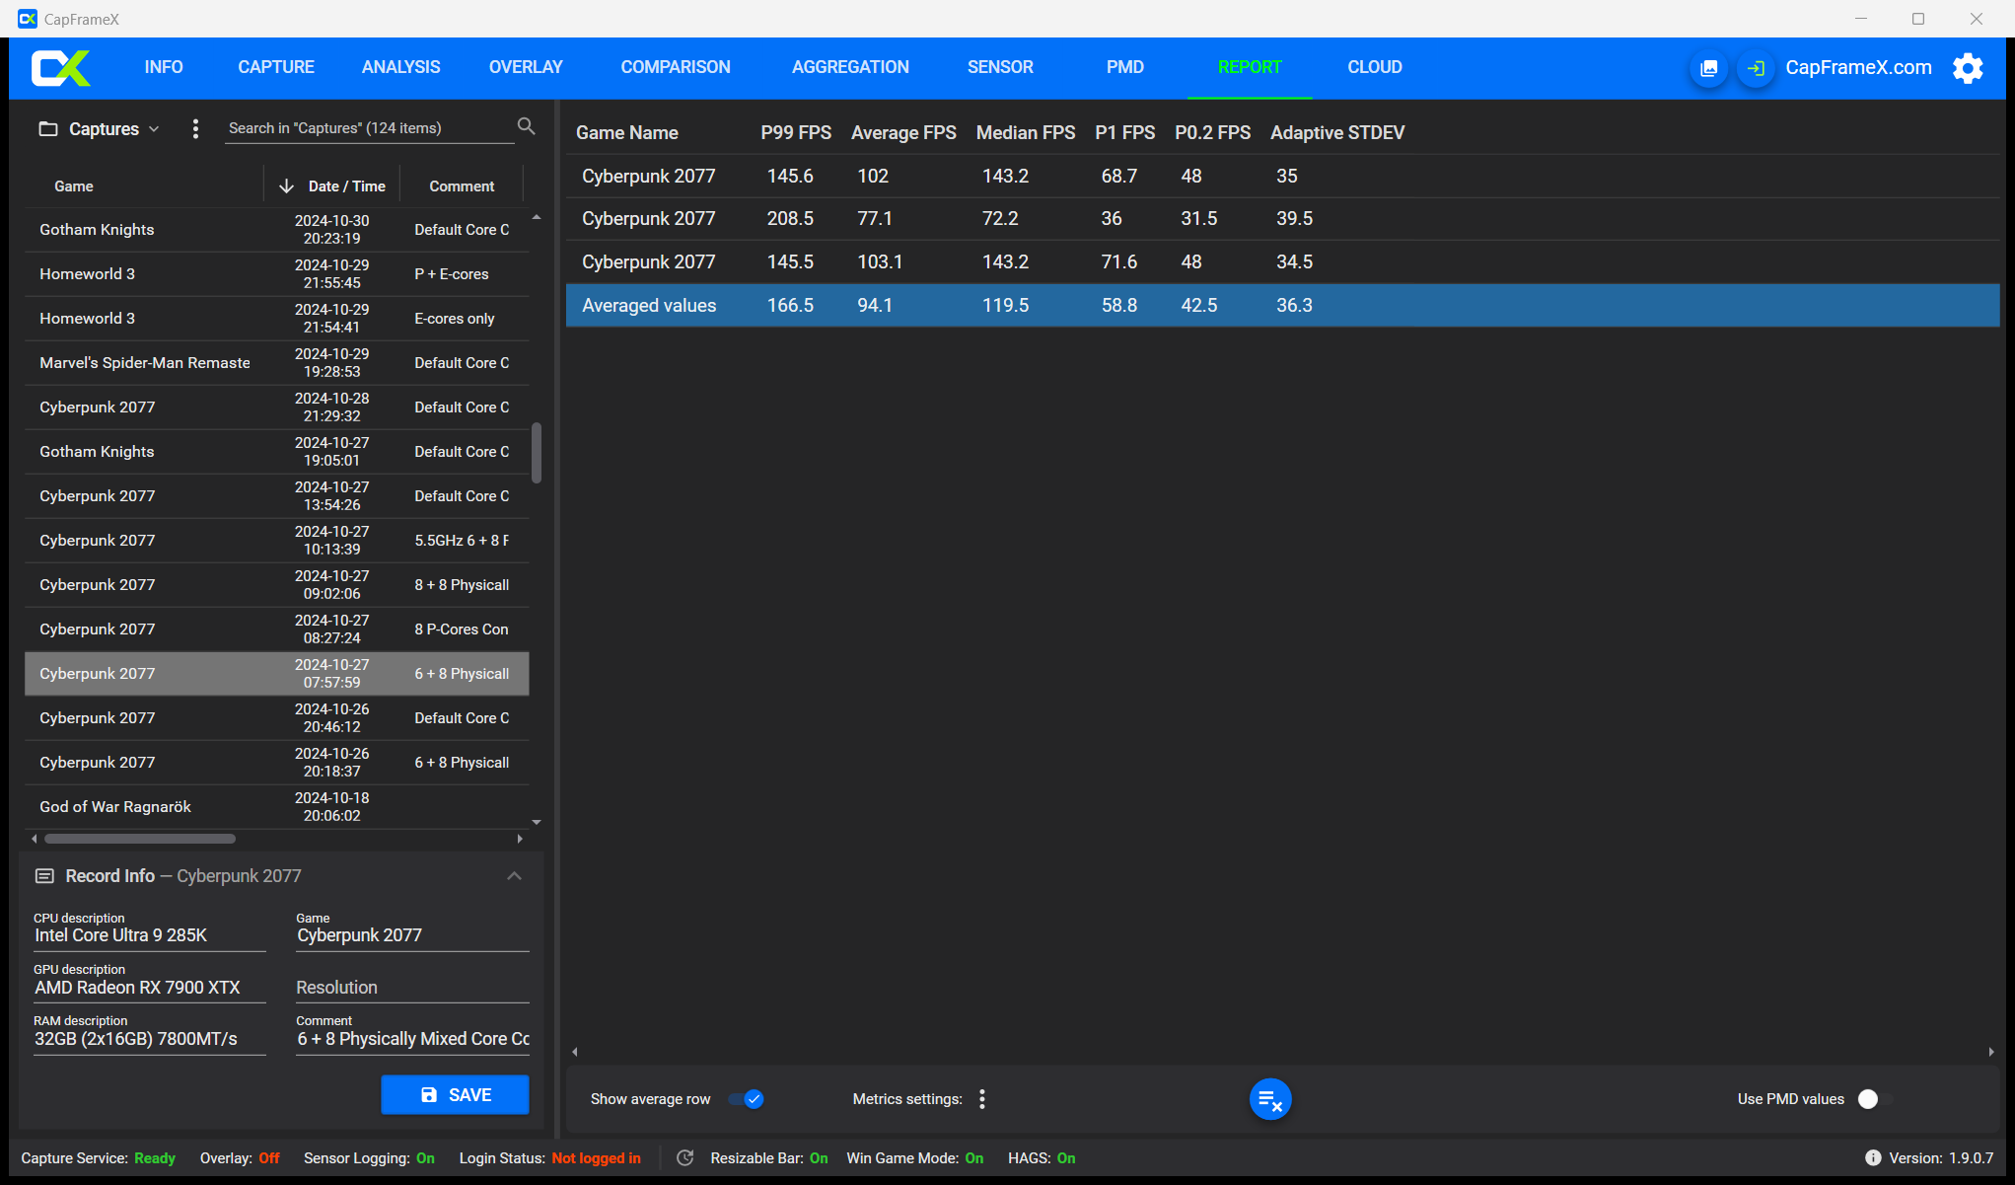Viewport: 2015px width, 1185px height.
Task: Select the report row with 208.5 P99 FPS
Action: coord(1282,219)
